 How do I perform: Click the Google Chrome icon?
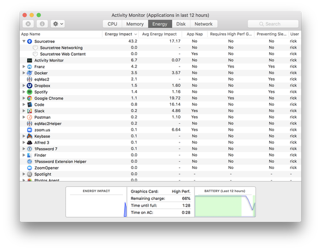[29, 98]
